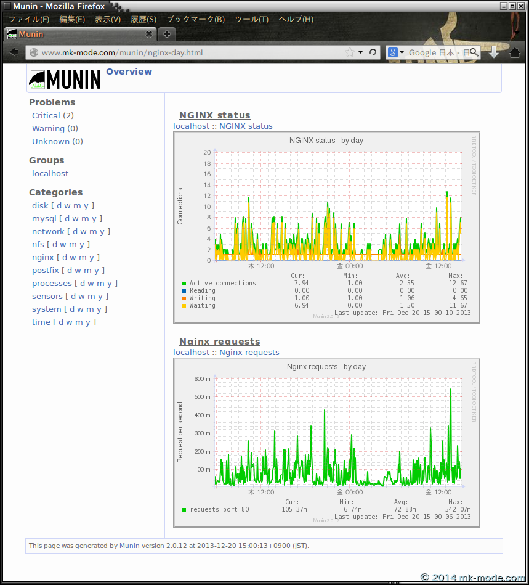
Task: Open a new tab with plus button
Action: point(166,34)
